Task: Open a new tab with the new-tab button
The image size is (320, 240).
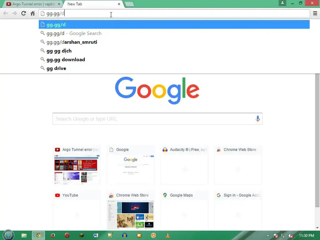Action: [129, 4]
